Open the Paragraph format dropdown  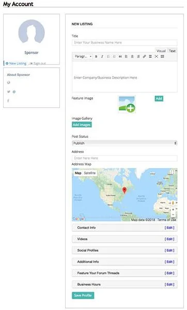pos(83,56)
